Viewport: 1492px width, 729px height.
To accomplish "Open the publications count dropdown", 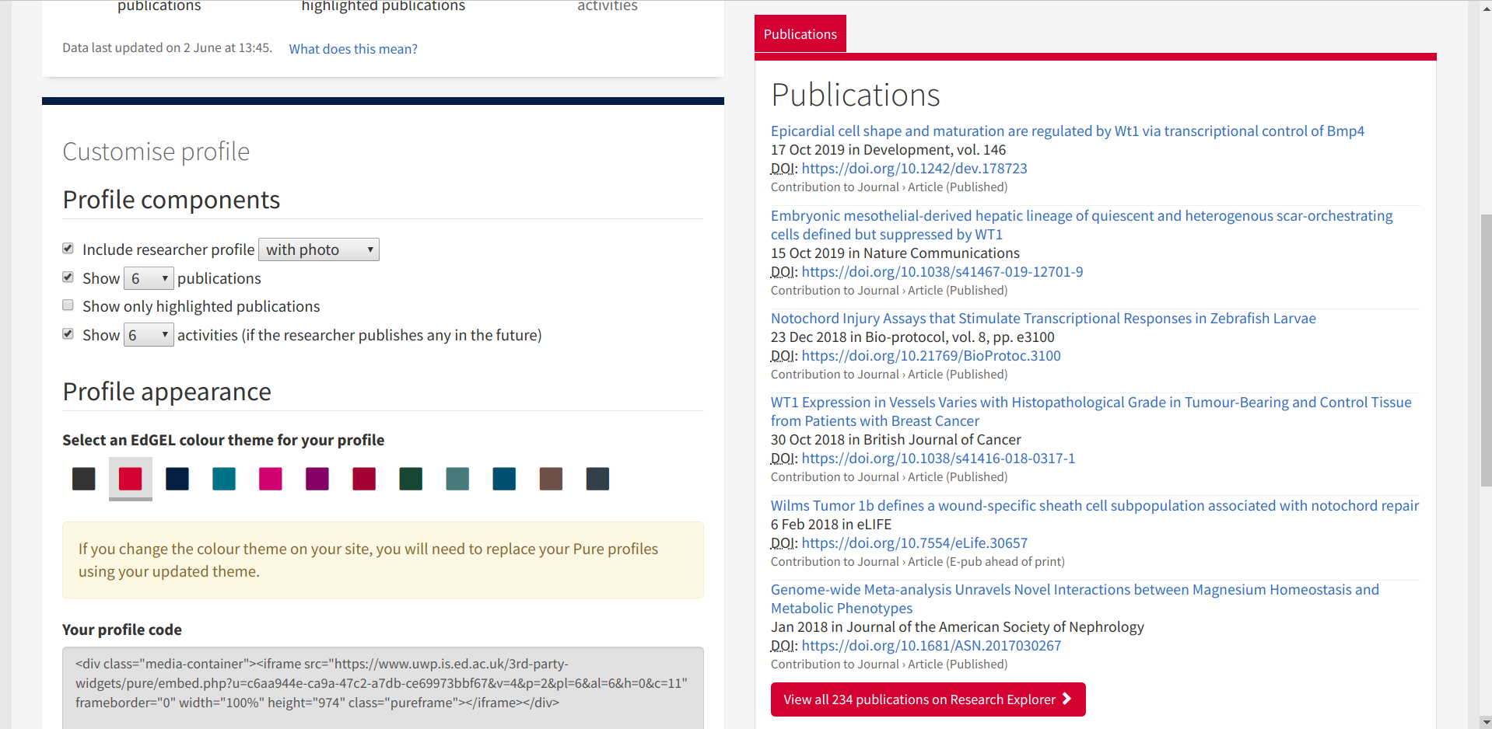I will (149, 278).
